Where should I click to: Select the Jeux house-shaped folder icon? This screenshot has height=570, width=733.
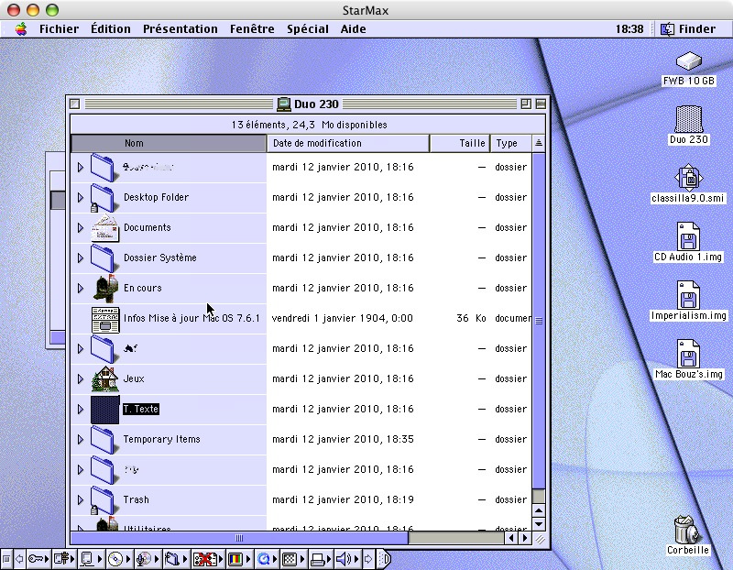pyautogui.click(x=104, y=378)
